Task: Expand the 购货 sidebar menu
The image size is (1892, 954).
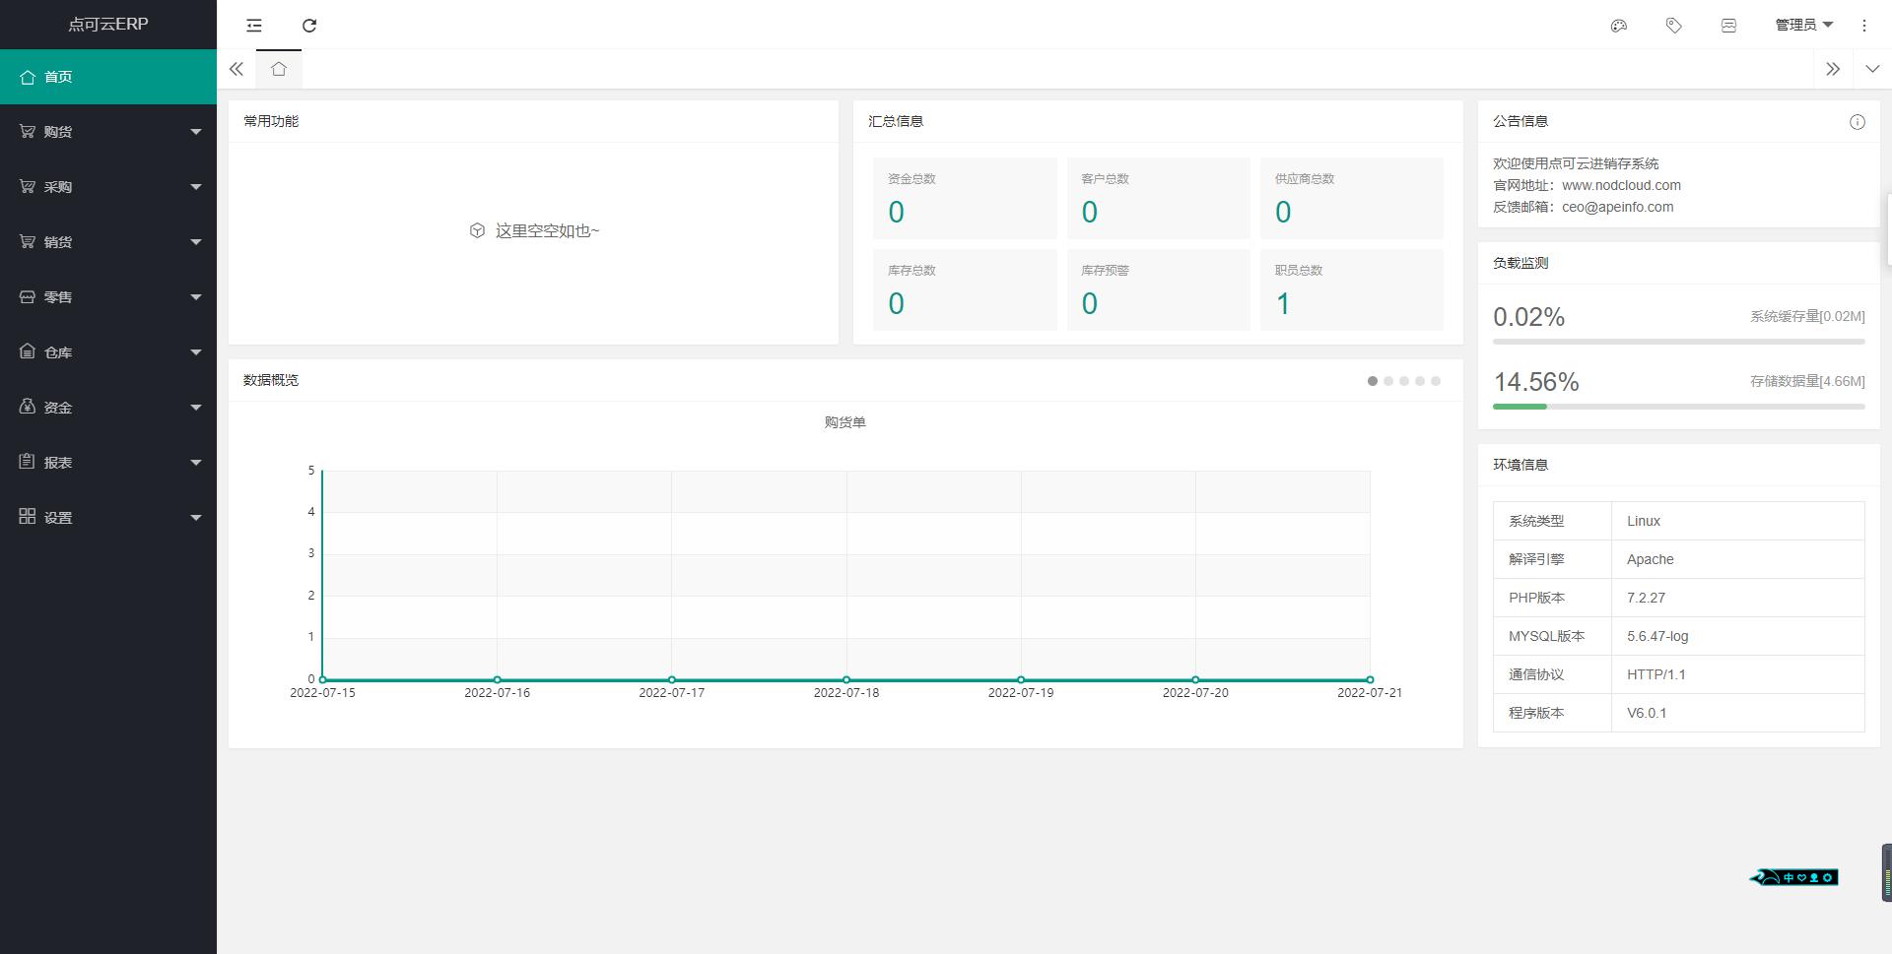Action: click(x=108, y=132)
